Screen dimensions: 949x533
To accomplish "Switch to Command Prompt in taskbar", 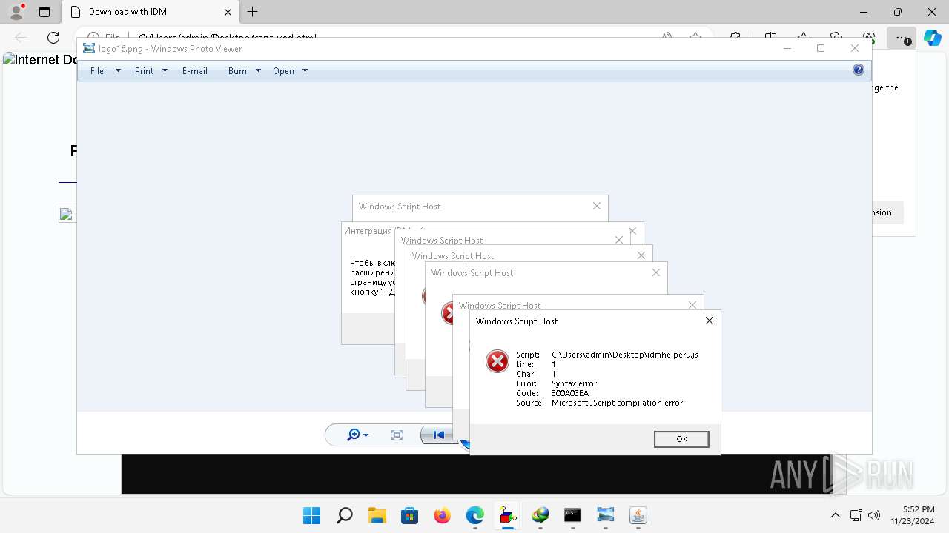I will point(572,515).
